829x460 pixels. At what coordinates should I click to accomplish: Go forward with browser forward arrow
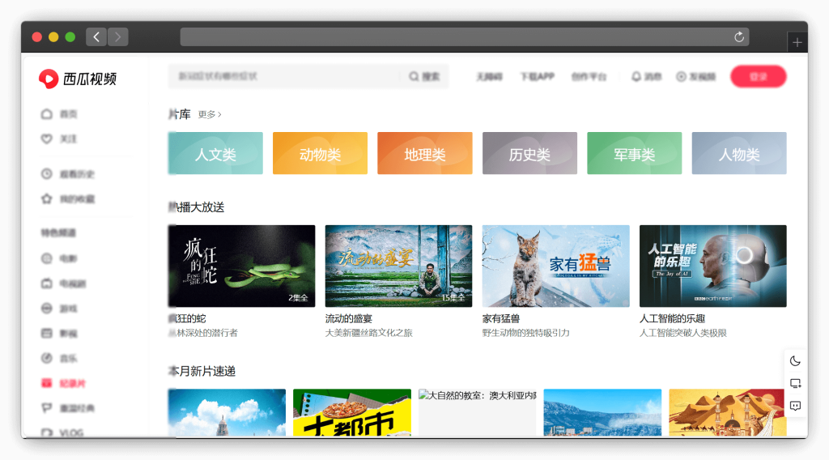[118, 37]
